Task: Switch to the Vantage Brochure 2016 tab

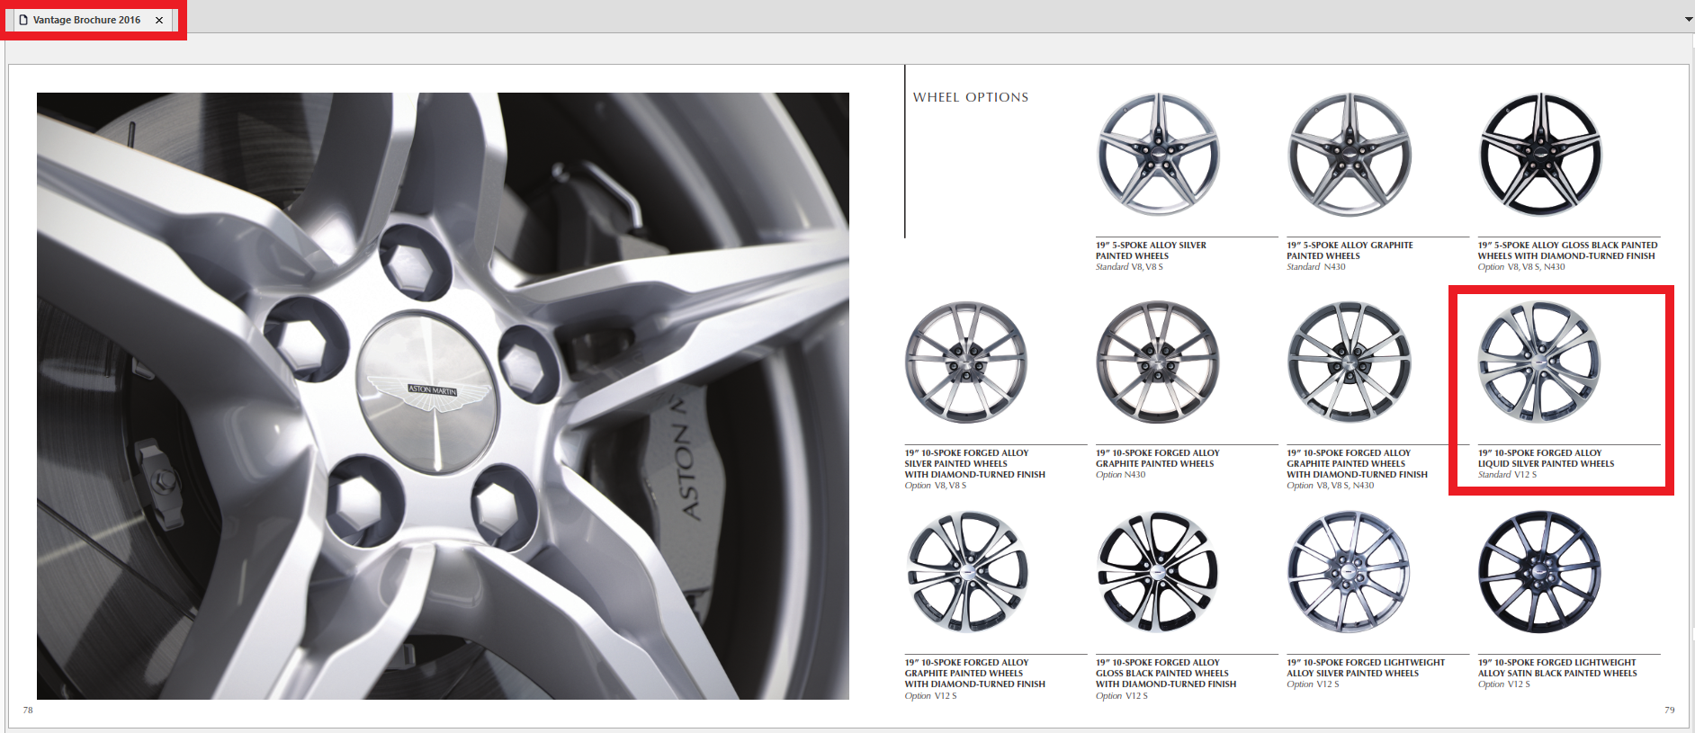Action: 86,20
